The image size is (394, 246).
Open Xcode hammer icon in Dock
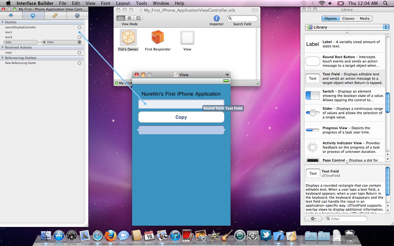click(279, 236)
